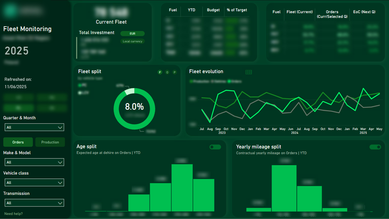Click the Fleet Monitoring title

pyautogui.click(x=27, y=29)
